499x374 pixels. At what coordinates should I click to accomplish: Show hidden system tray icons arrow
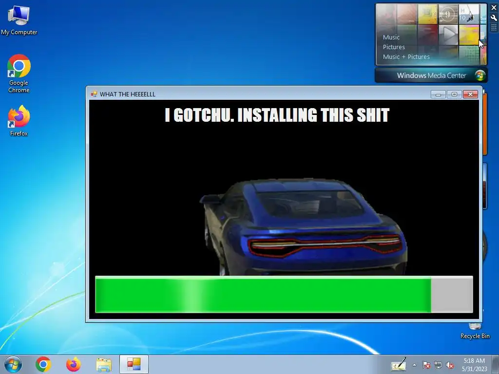(x=414, y=365)
